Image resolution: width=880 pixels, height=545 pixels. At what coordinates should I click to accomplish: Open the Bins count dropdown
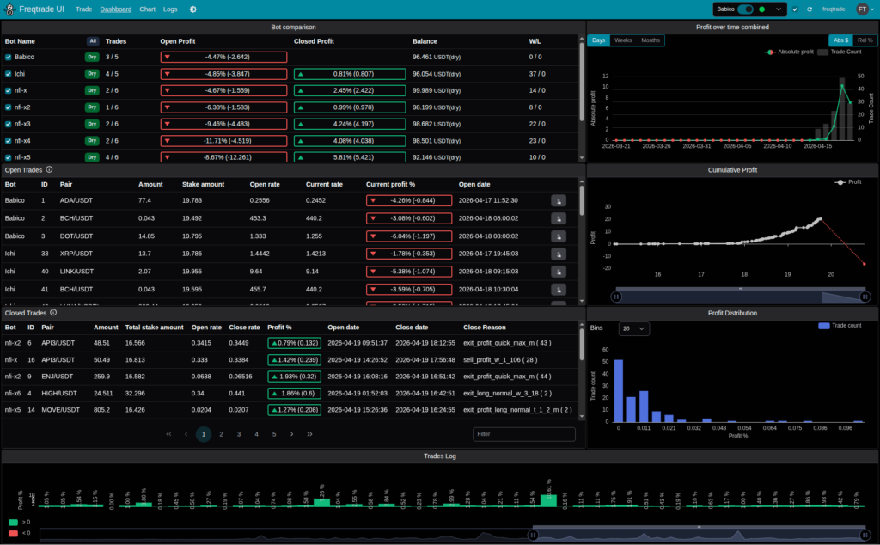(634, 328)
